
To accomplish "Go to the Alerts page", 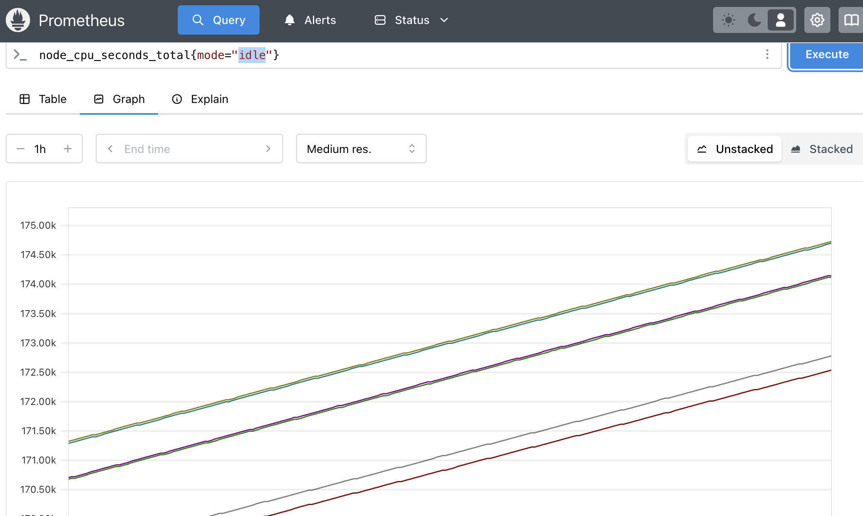I will [310, 20].
